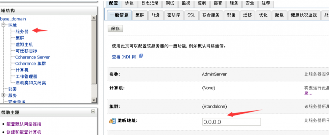Open the SSL sub-tab
Screen dimensions: 329x135
(x=191, y=15)
